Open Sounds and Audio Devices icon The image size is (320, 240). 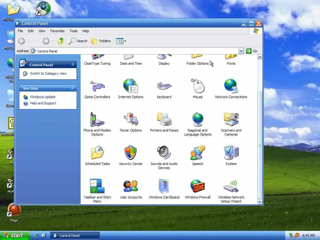[x=164, y=152]
